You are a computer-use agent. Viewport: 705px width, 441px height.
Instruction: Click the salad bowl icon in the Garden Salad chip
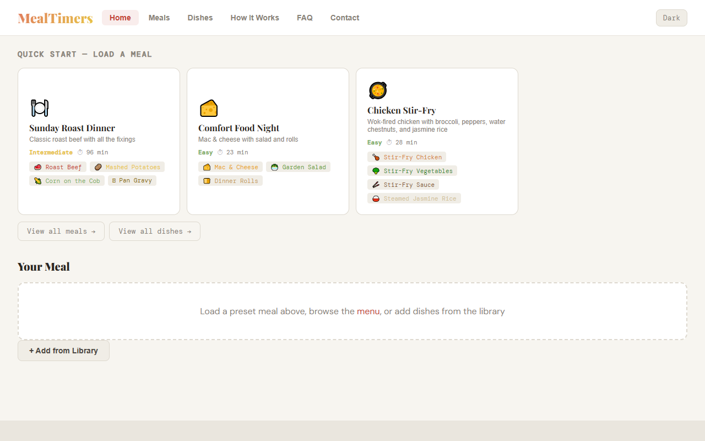coord(274,166)
